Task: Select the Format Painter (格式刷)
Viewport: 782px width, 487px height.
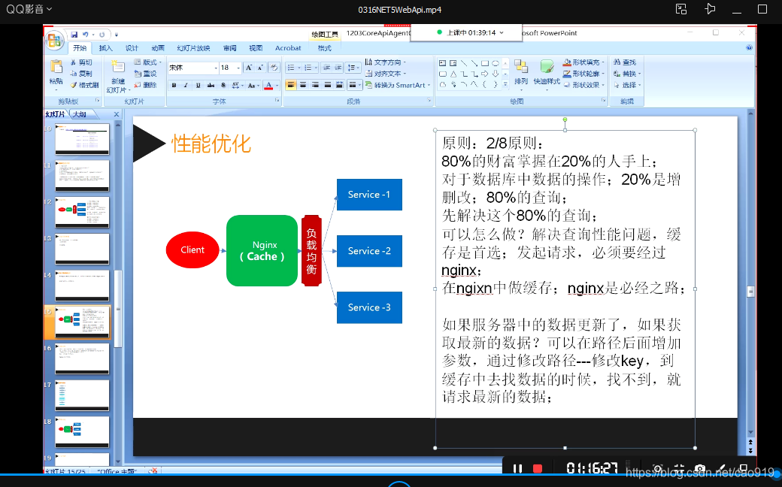Action: coord(84,85)
